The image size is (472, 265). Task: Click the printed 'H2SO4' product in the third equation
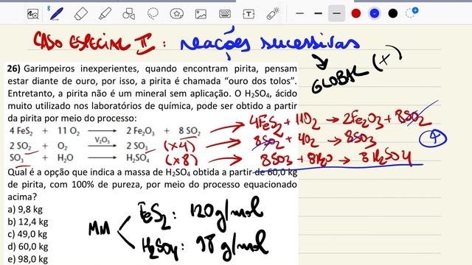pos(138,158)
